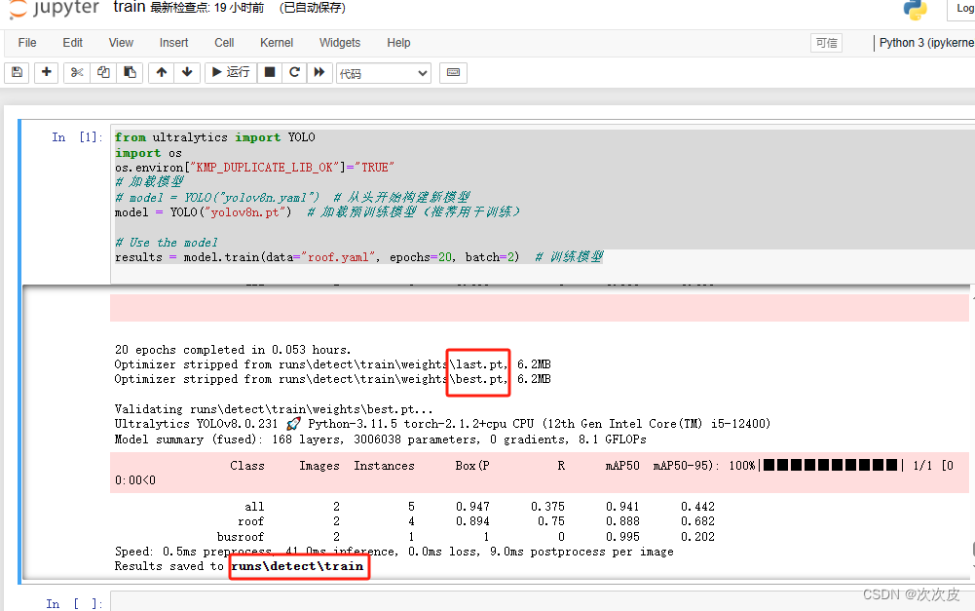Click the validation progress bar
Screen dimensions: 975x611
click(x=833, y=466)
